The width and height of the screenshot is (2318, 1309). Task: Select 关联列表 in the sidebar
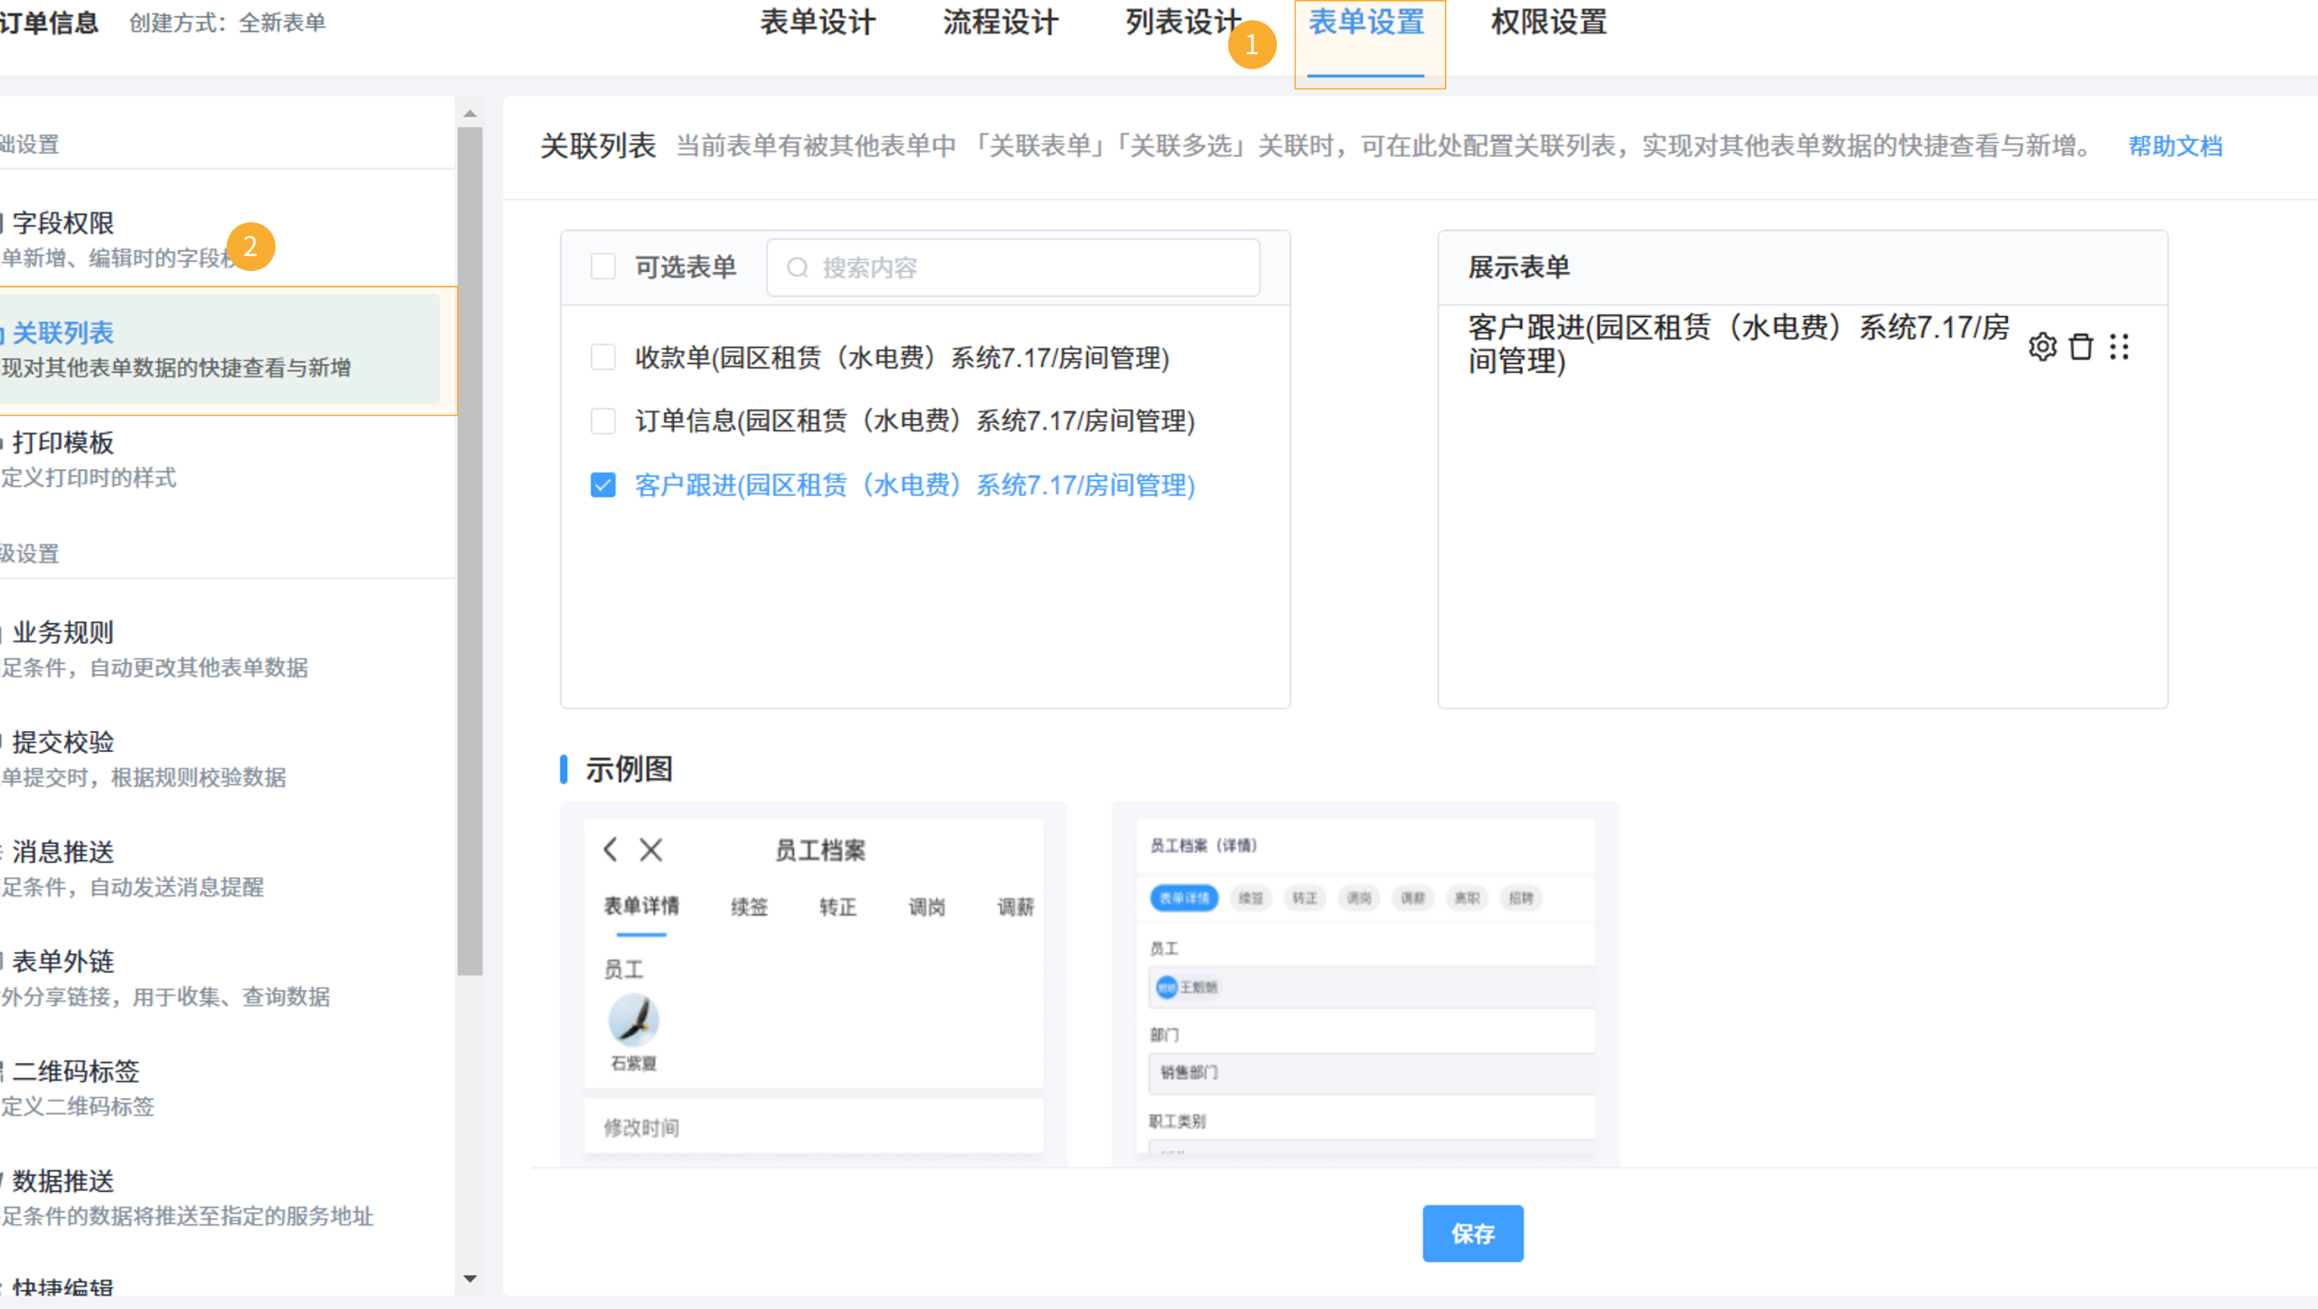220,349
